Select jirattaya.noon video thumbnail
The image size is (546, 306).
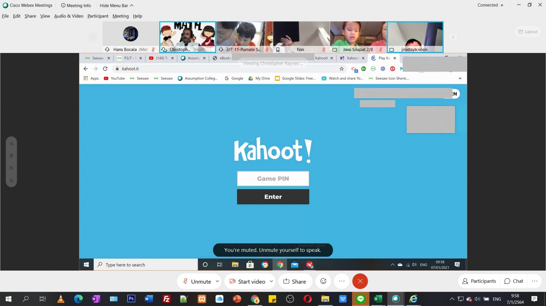click(415, 37)
